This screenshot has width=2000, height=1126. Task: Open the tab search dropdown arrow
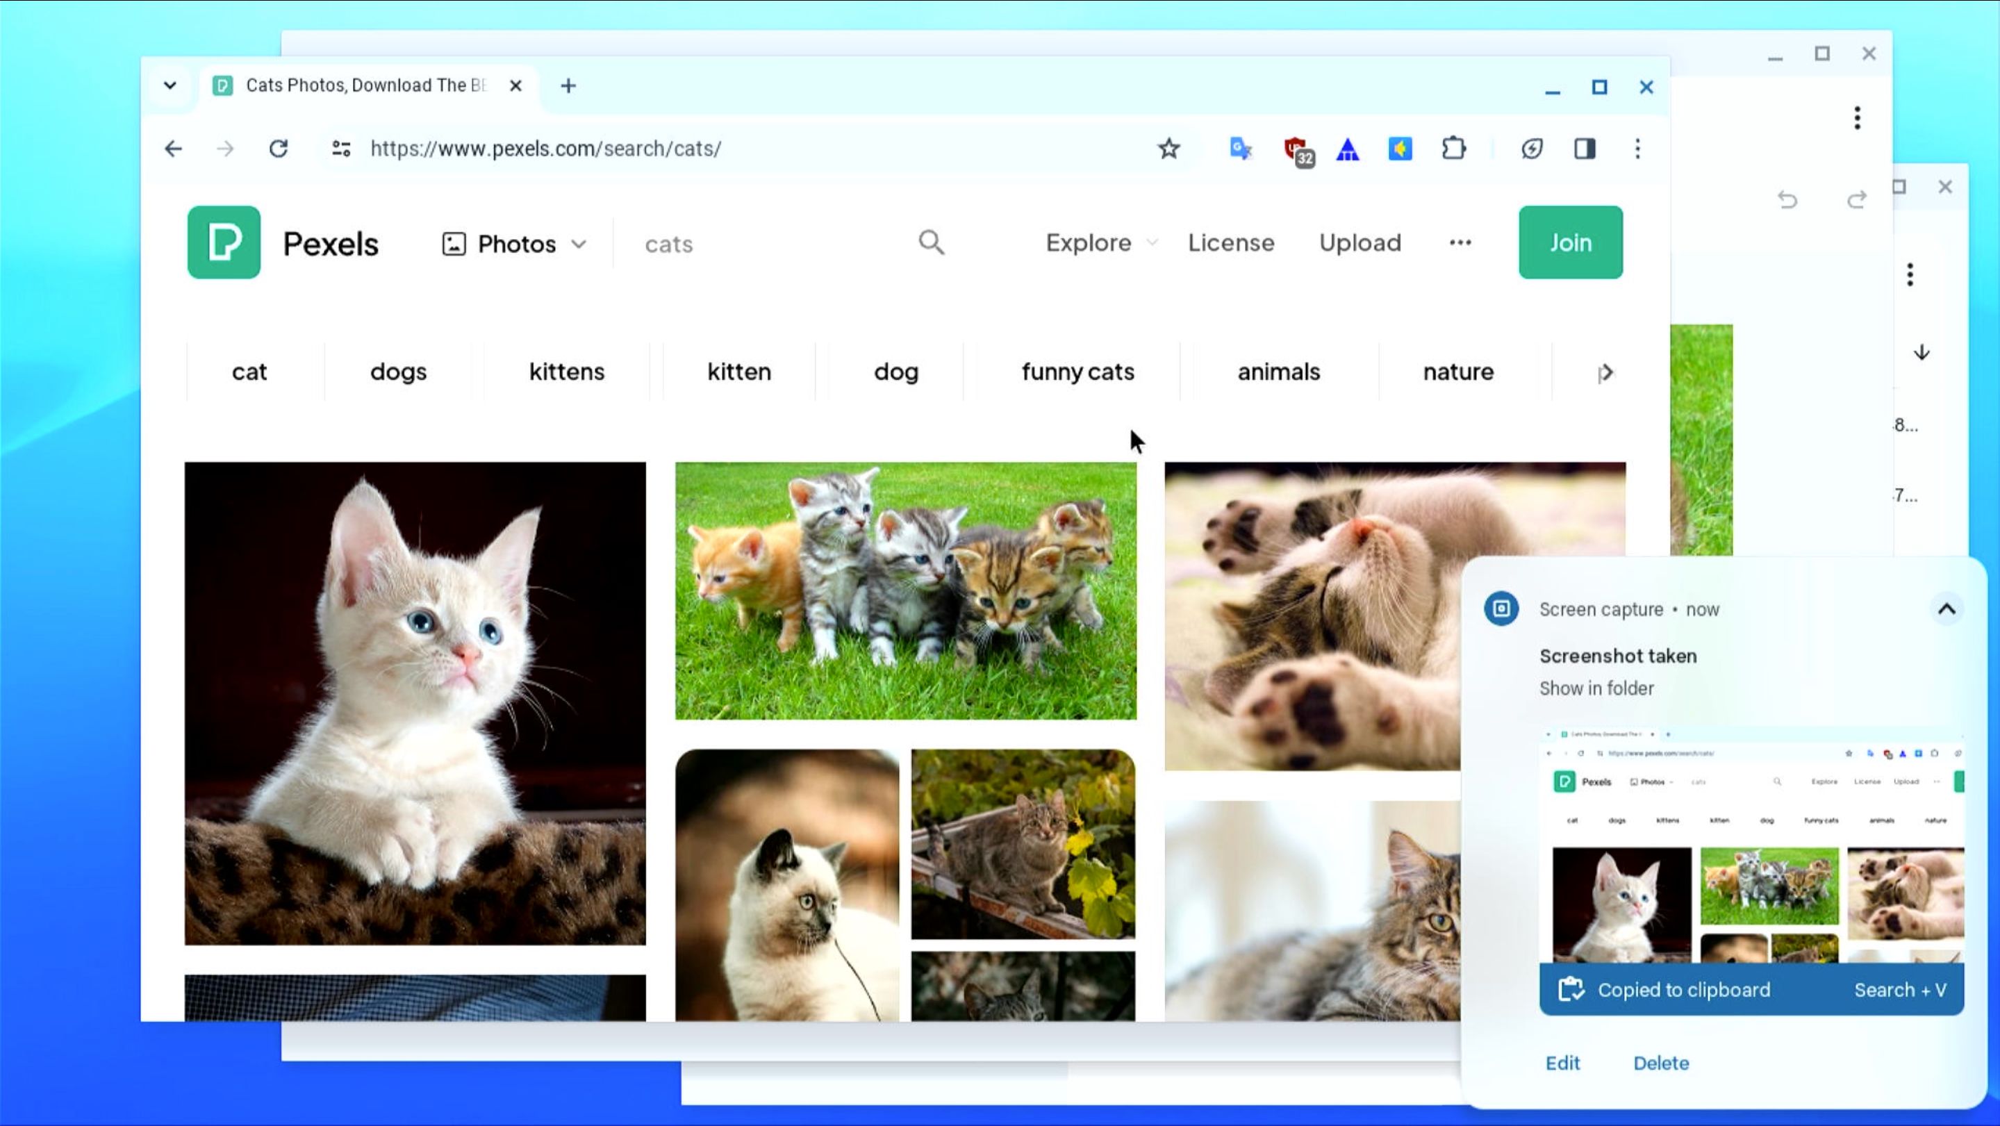pyautogui.click(x=170, y=85)
